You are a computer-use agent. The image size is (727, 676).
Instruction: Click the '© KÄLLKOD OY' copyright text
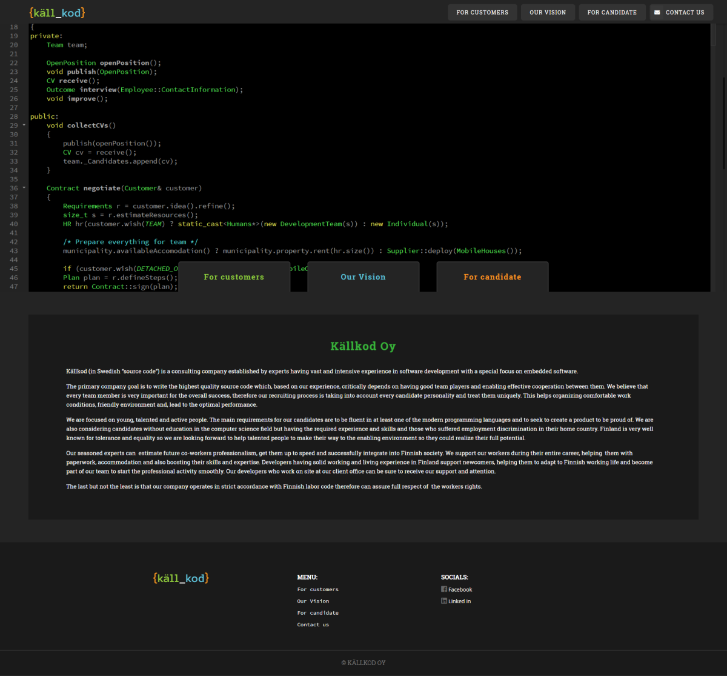click(363, 663)
